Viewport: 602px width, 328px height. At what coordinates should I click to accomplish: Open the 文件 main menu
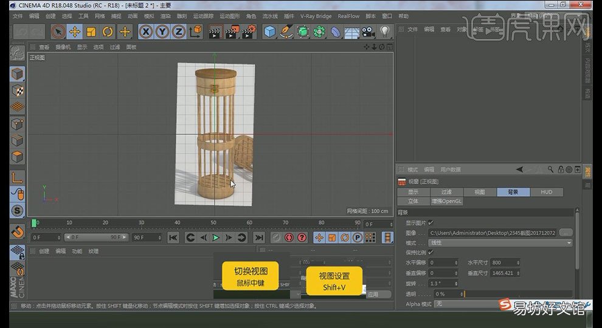coord(18,16)
